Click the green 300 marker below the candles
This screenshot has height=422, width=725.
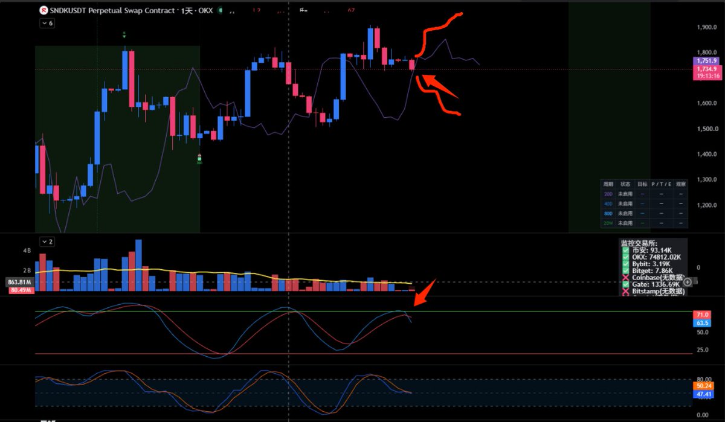pyautogui.click(x=199, y=159)
